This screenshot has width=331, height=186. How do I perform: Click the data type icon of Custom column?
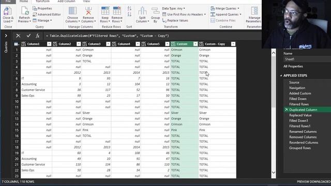click(x=173, y=44)
